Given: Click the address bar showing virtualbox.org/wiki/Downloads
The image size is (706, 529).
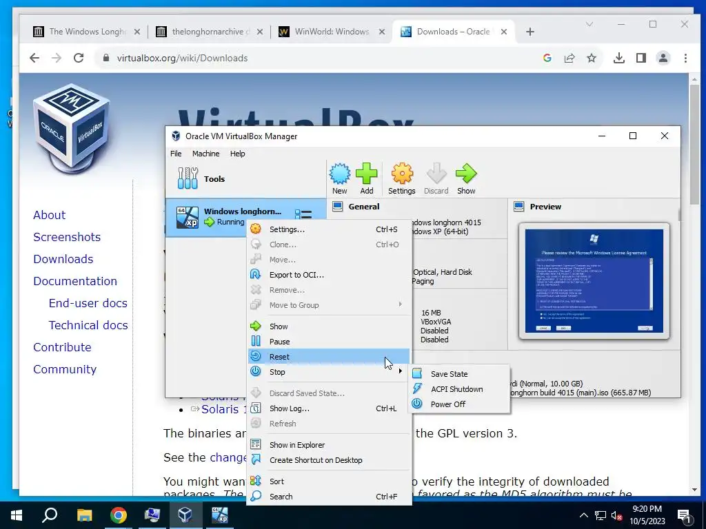Looking at the screenshot, I should coord(315,58).
